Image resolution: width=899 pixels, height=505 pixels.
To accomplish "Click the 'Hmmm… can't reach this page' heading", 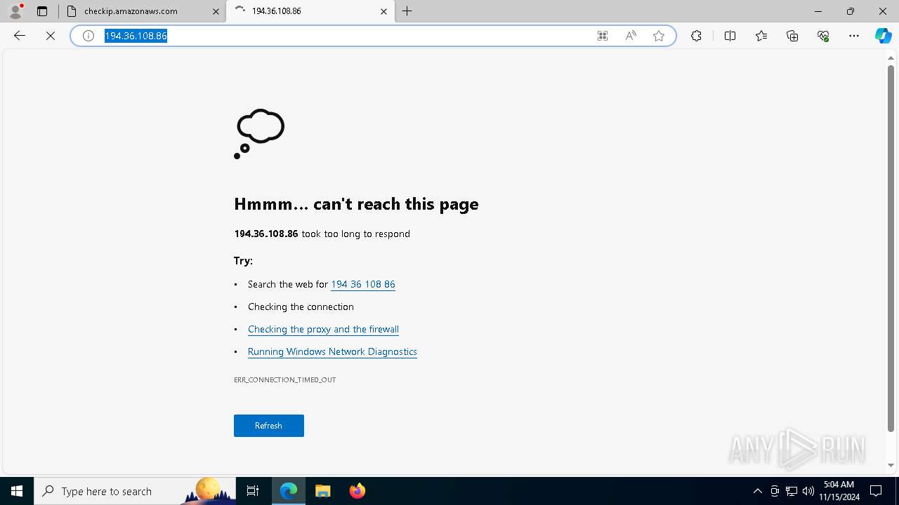I will 356,204.
